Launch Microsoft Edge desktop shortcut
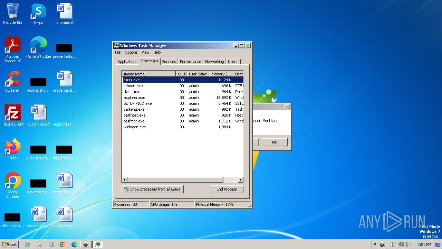The height and width of the screenshot is (249, 442). (38, 47)
